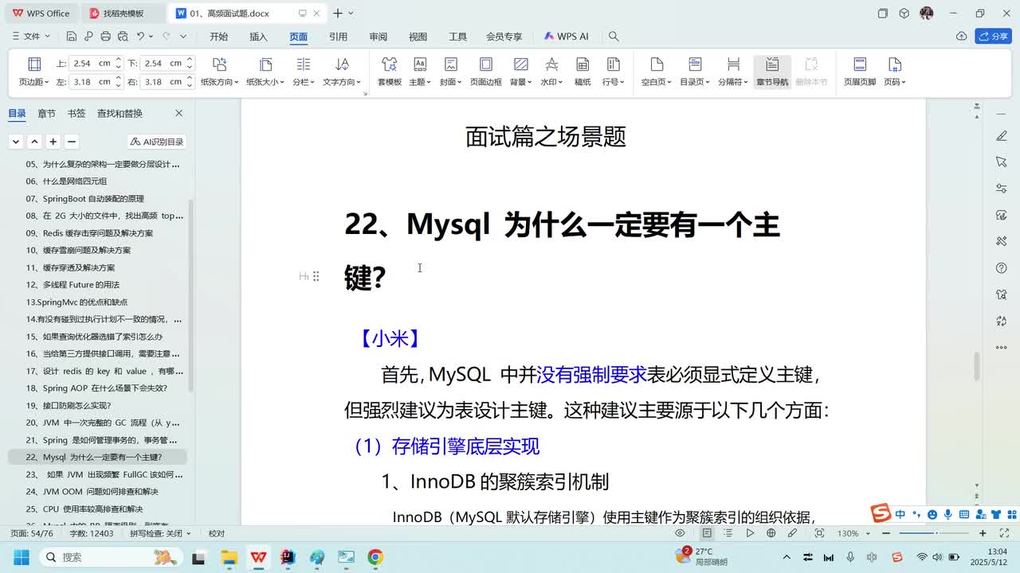Click the settings sliders icon in right sidebar

pyautogui.click(x=1002, y=189)
